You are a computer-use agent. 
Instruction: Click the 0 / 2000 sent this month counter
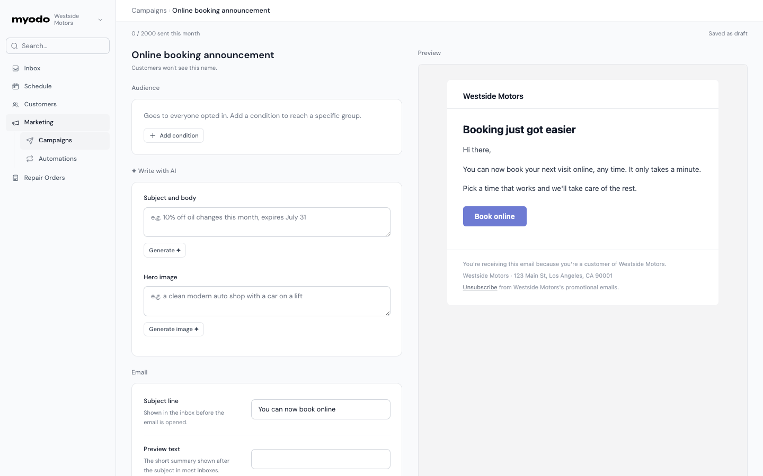pyautogui.click(x=166, y=33)
